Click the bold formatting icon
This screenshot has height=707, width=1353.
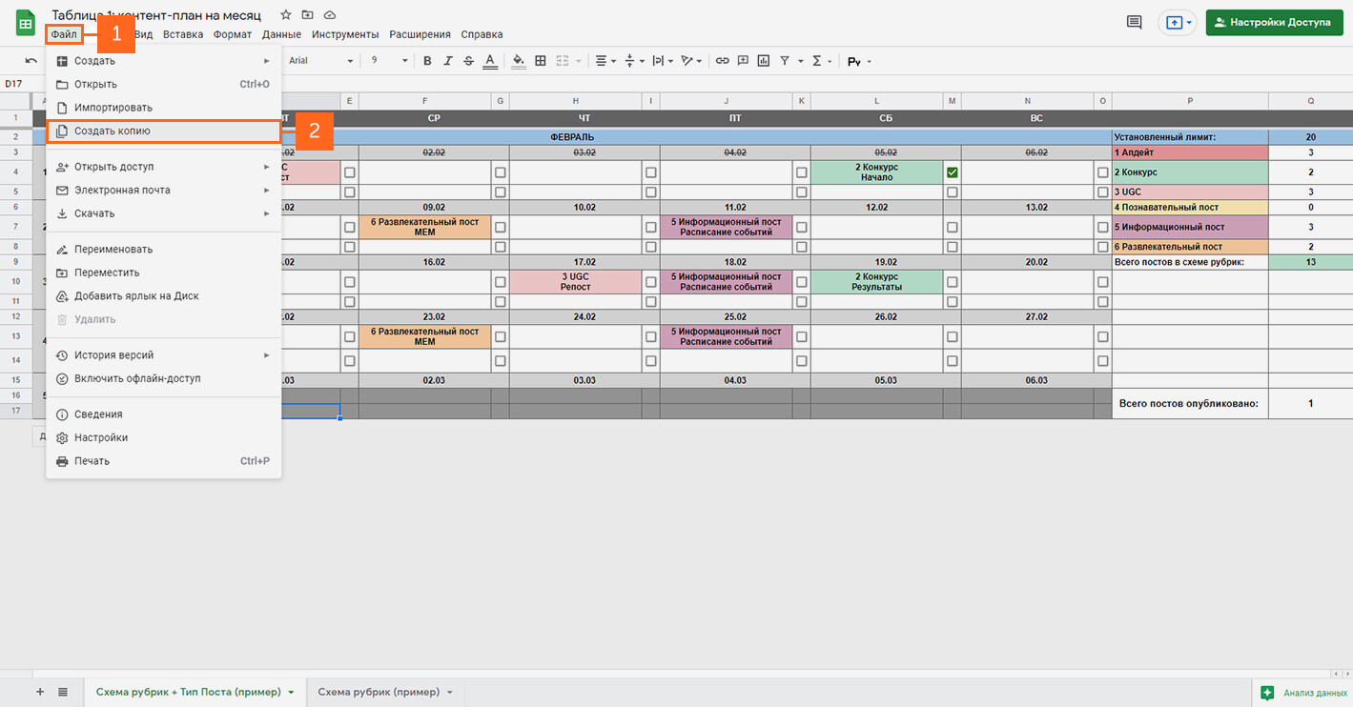tap(427, 61)
